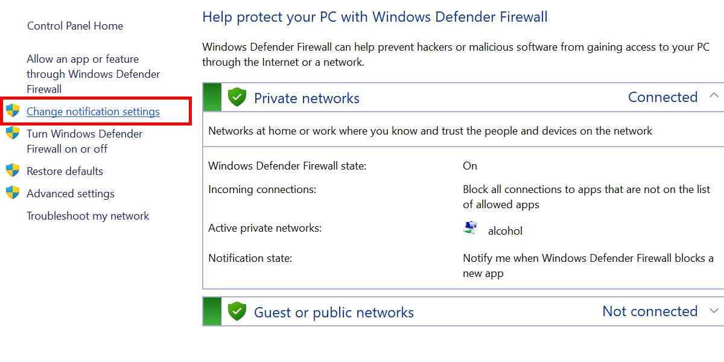Click the Connected label on Private networks
724x362 pixels.
(662, 97)
